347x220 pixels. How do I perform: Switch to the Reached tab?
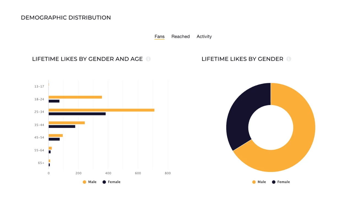(180, 37)
